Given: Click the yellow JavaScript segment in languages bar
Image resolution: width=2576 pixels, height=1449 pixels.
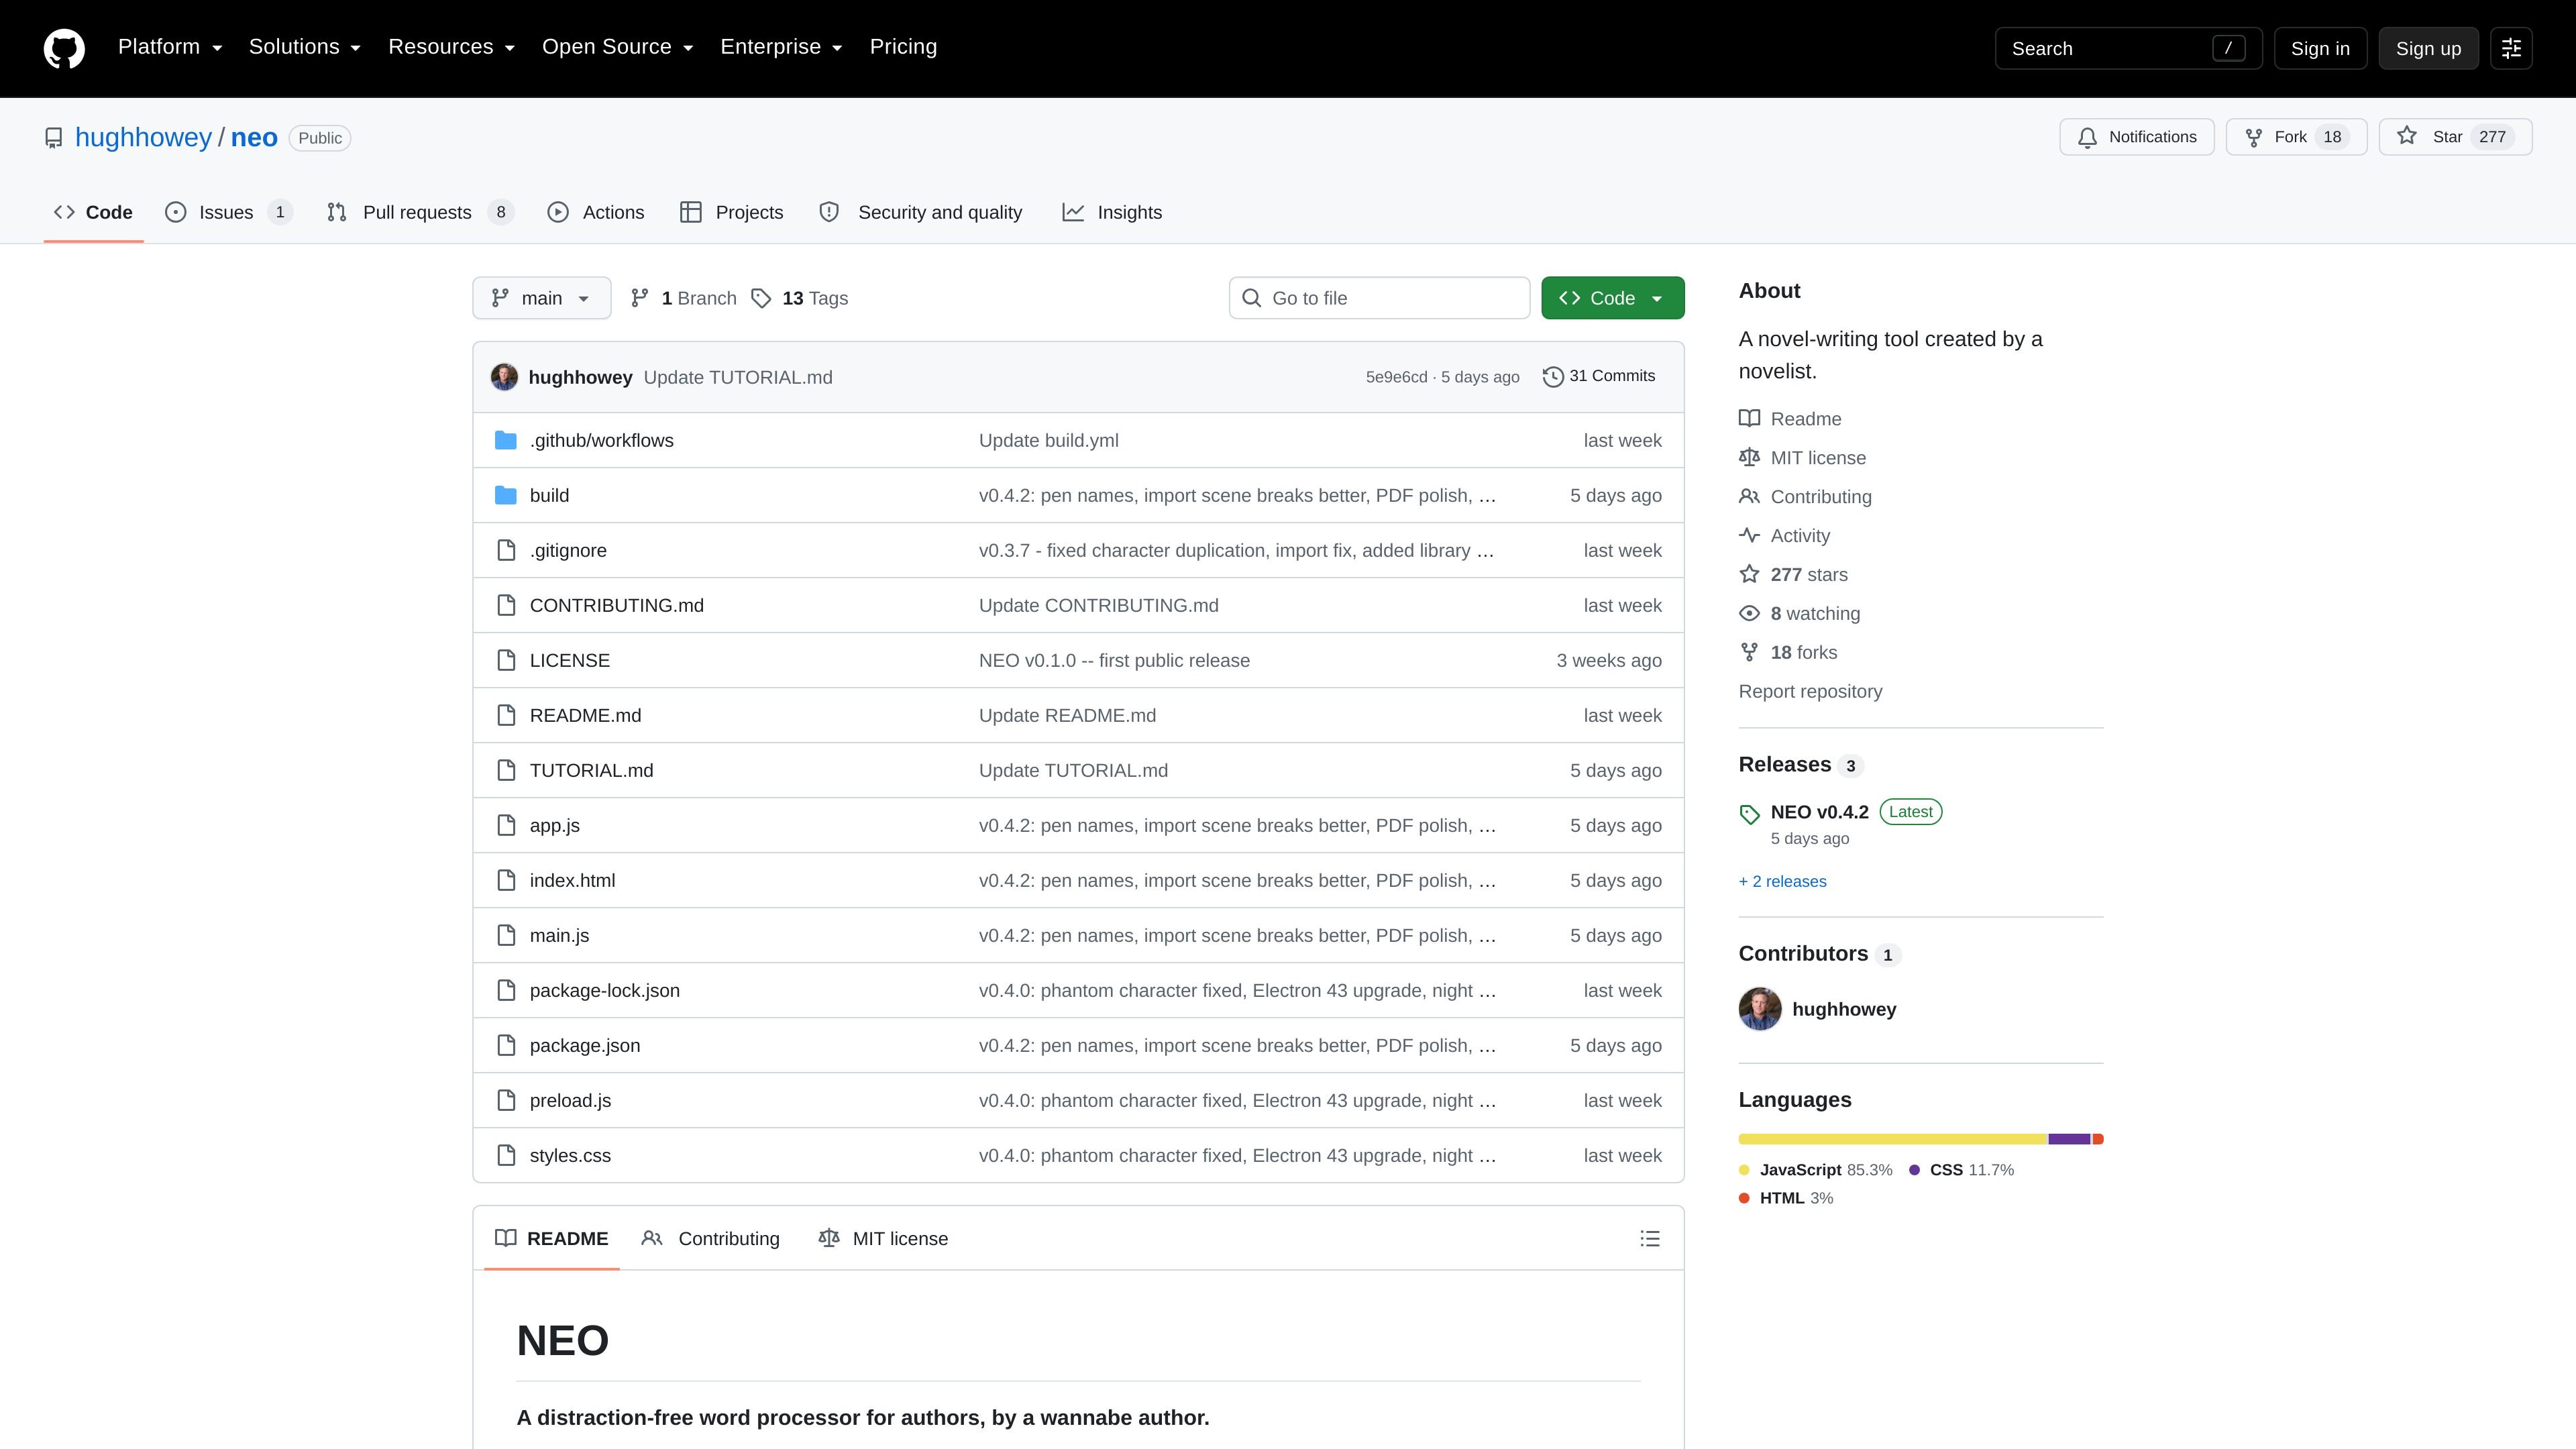Looking at the screenshot, I should coord(1892,1139).
